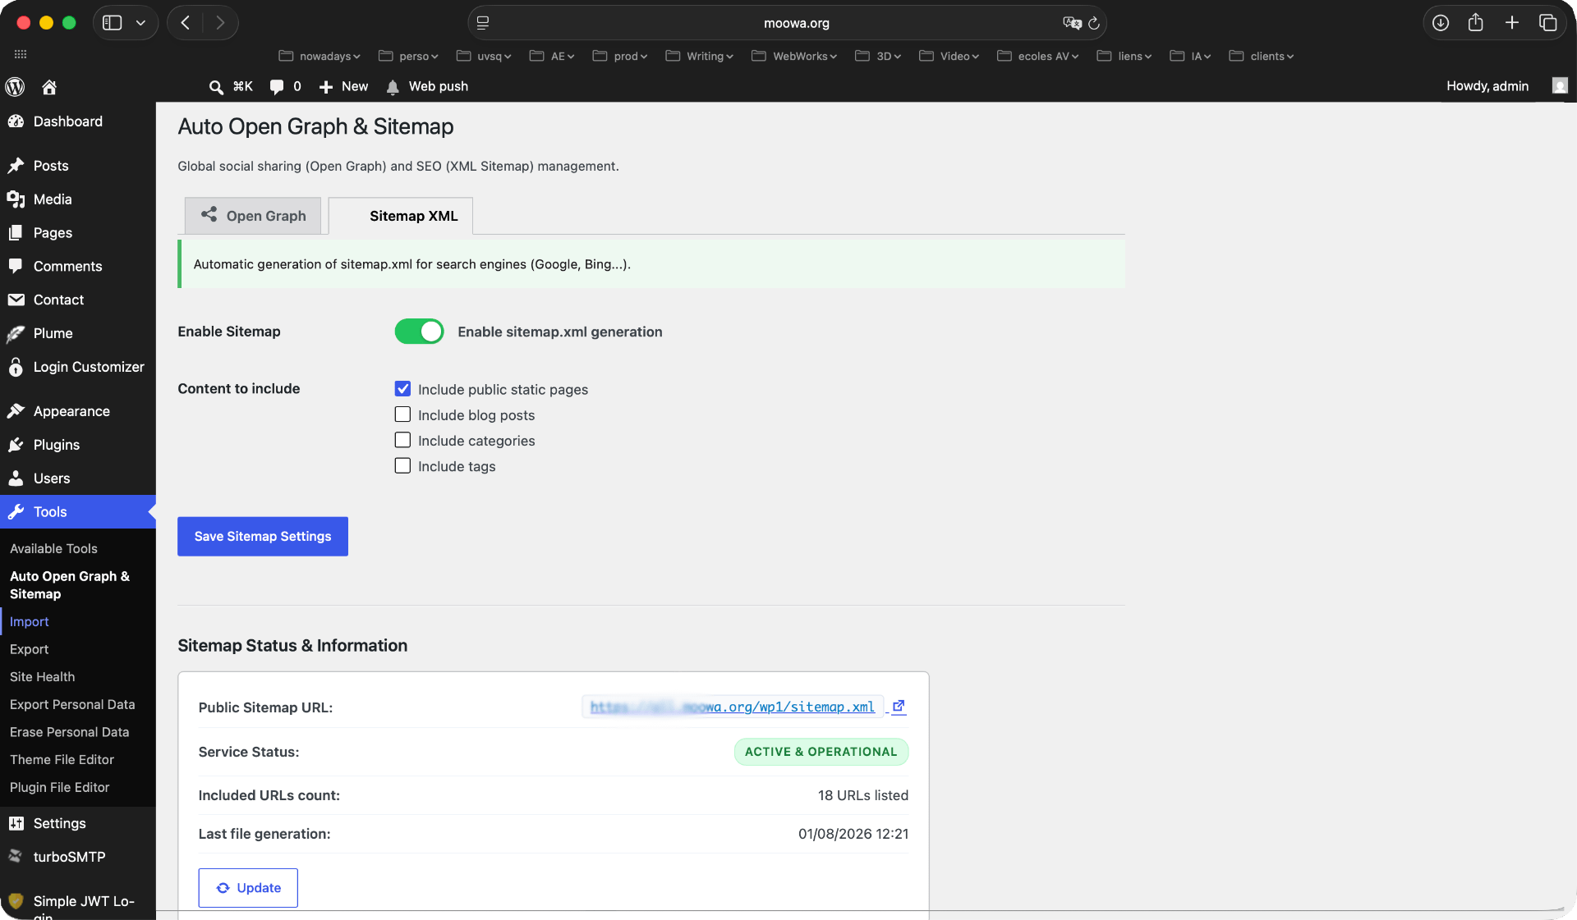Screen dimensions: 1577x920
Task: Open the Users menu
Action: (78, 478)
